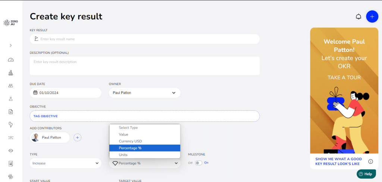Screen dimensions: 382x182
Task: Open the bar chart icon in sidebar
Action: click(x=11, y=73)
